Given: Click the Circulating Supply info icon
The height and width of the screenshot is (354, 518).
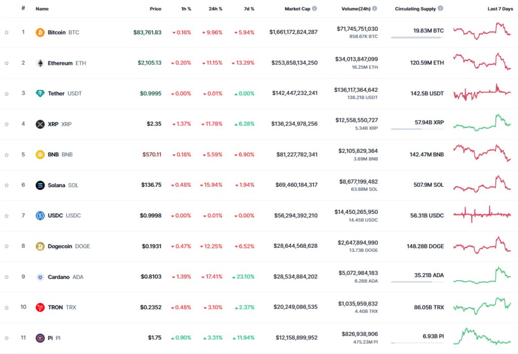Looking at the screenshot, I should click(x=441, y=9).
